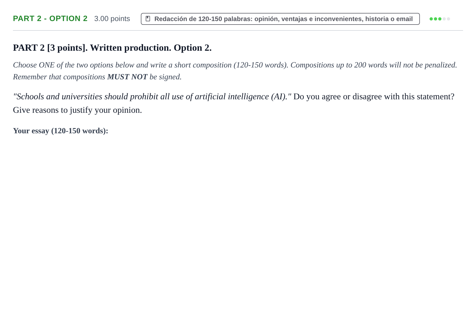Viewport: 476px width, 334px height.
Task: Click the green difficulty dots indicator
Action: point(440,19)
